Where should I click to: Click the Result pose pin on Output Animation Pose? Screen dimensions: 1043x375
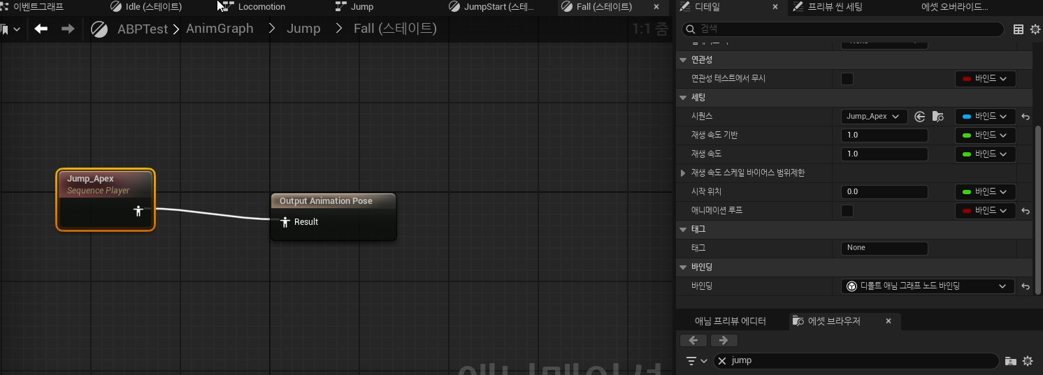coord(285,222)
